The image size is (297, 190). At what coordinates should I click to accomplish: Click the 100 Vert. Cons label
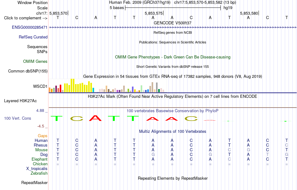coord(18,118)
